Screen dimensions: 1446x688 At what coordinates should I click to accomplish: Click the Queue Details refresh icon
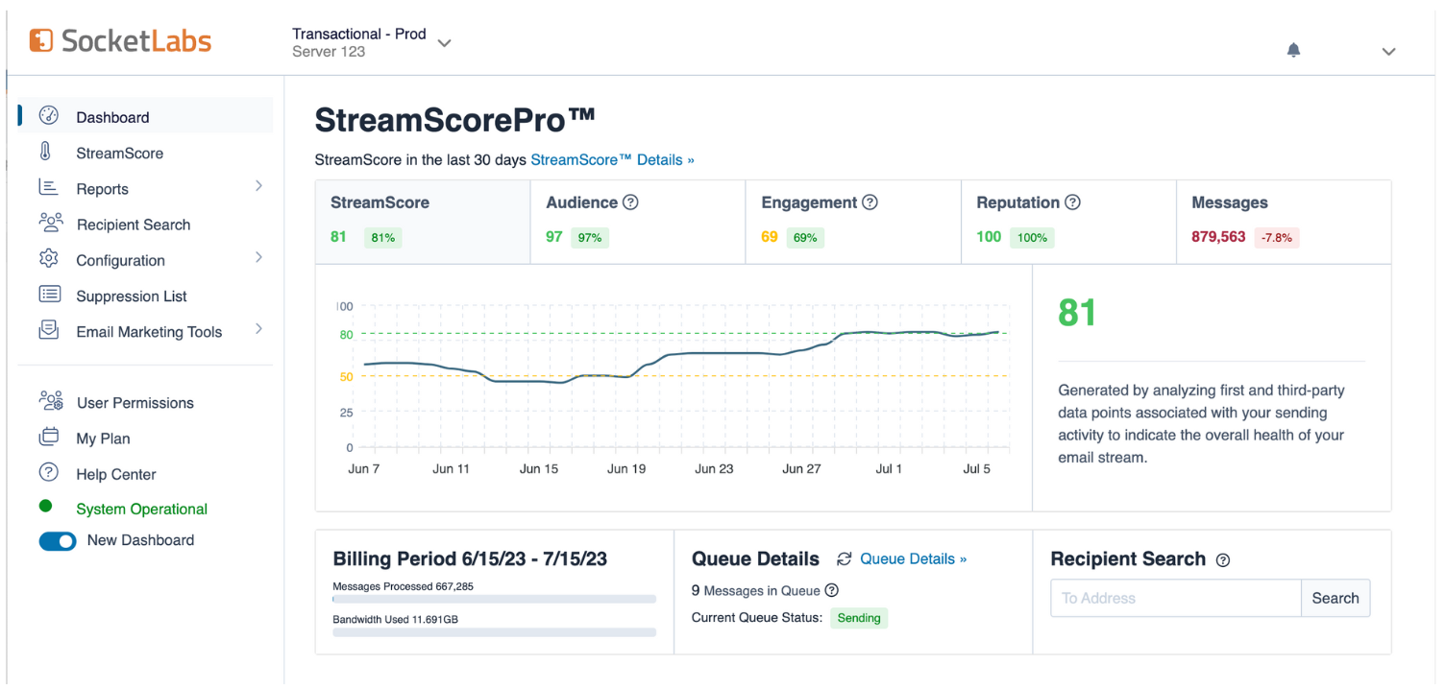coord(845,559)
